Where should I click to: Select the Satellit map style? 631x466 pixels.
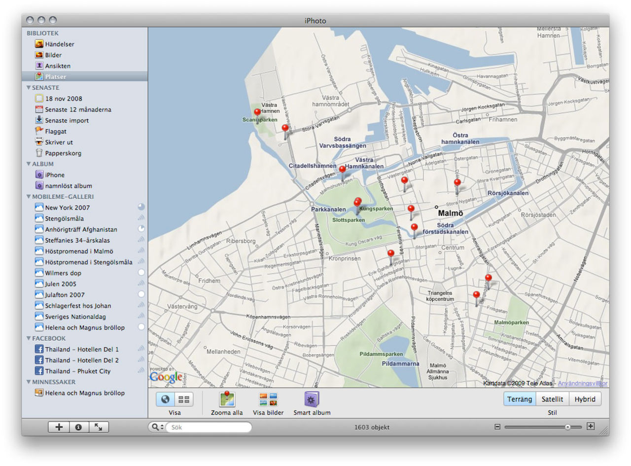point(552,399)
